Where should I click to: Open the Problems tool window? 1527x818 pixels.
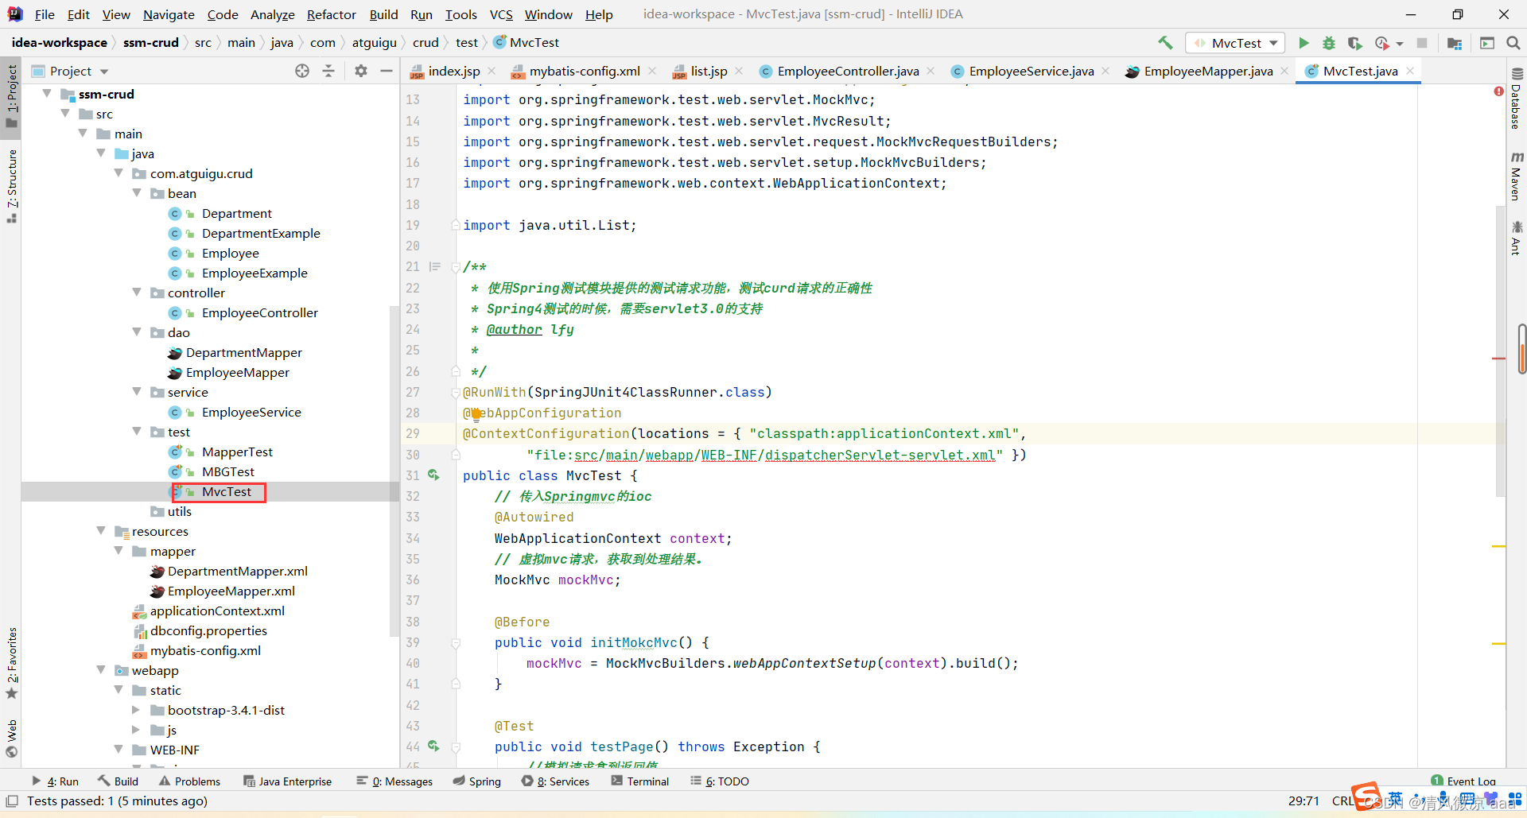(x=189, y=781)
